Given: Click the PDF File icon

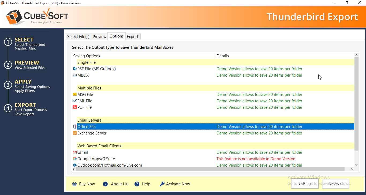Looking at the screenshot, I should 75,107.
